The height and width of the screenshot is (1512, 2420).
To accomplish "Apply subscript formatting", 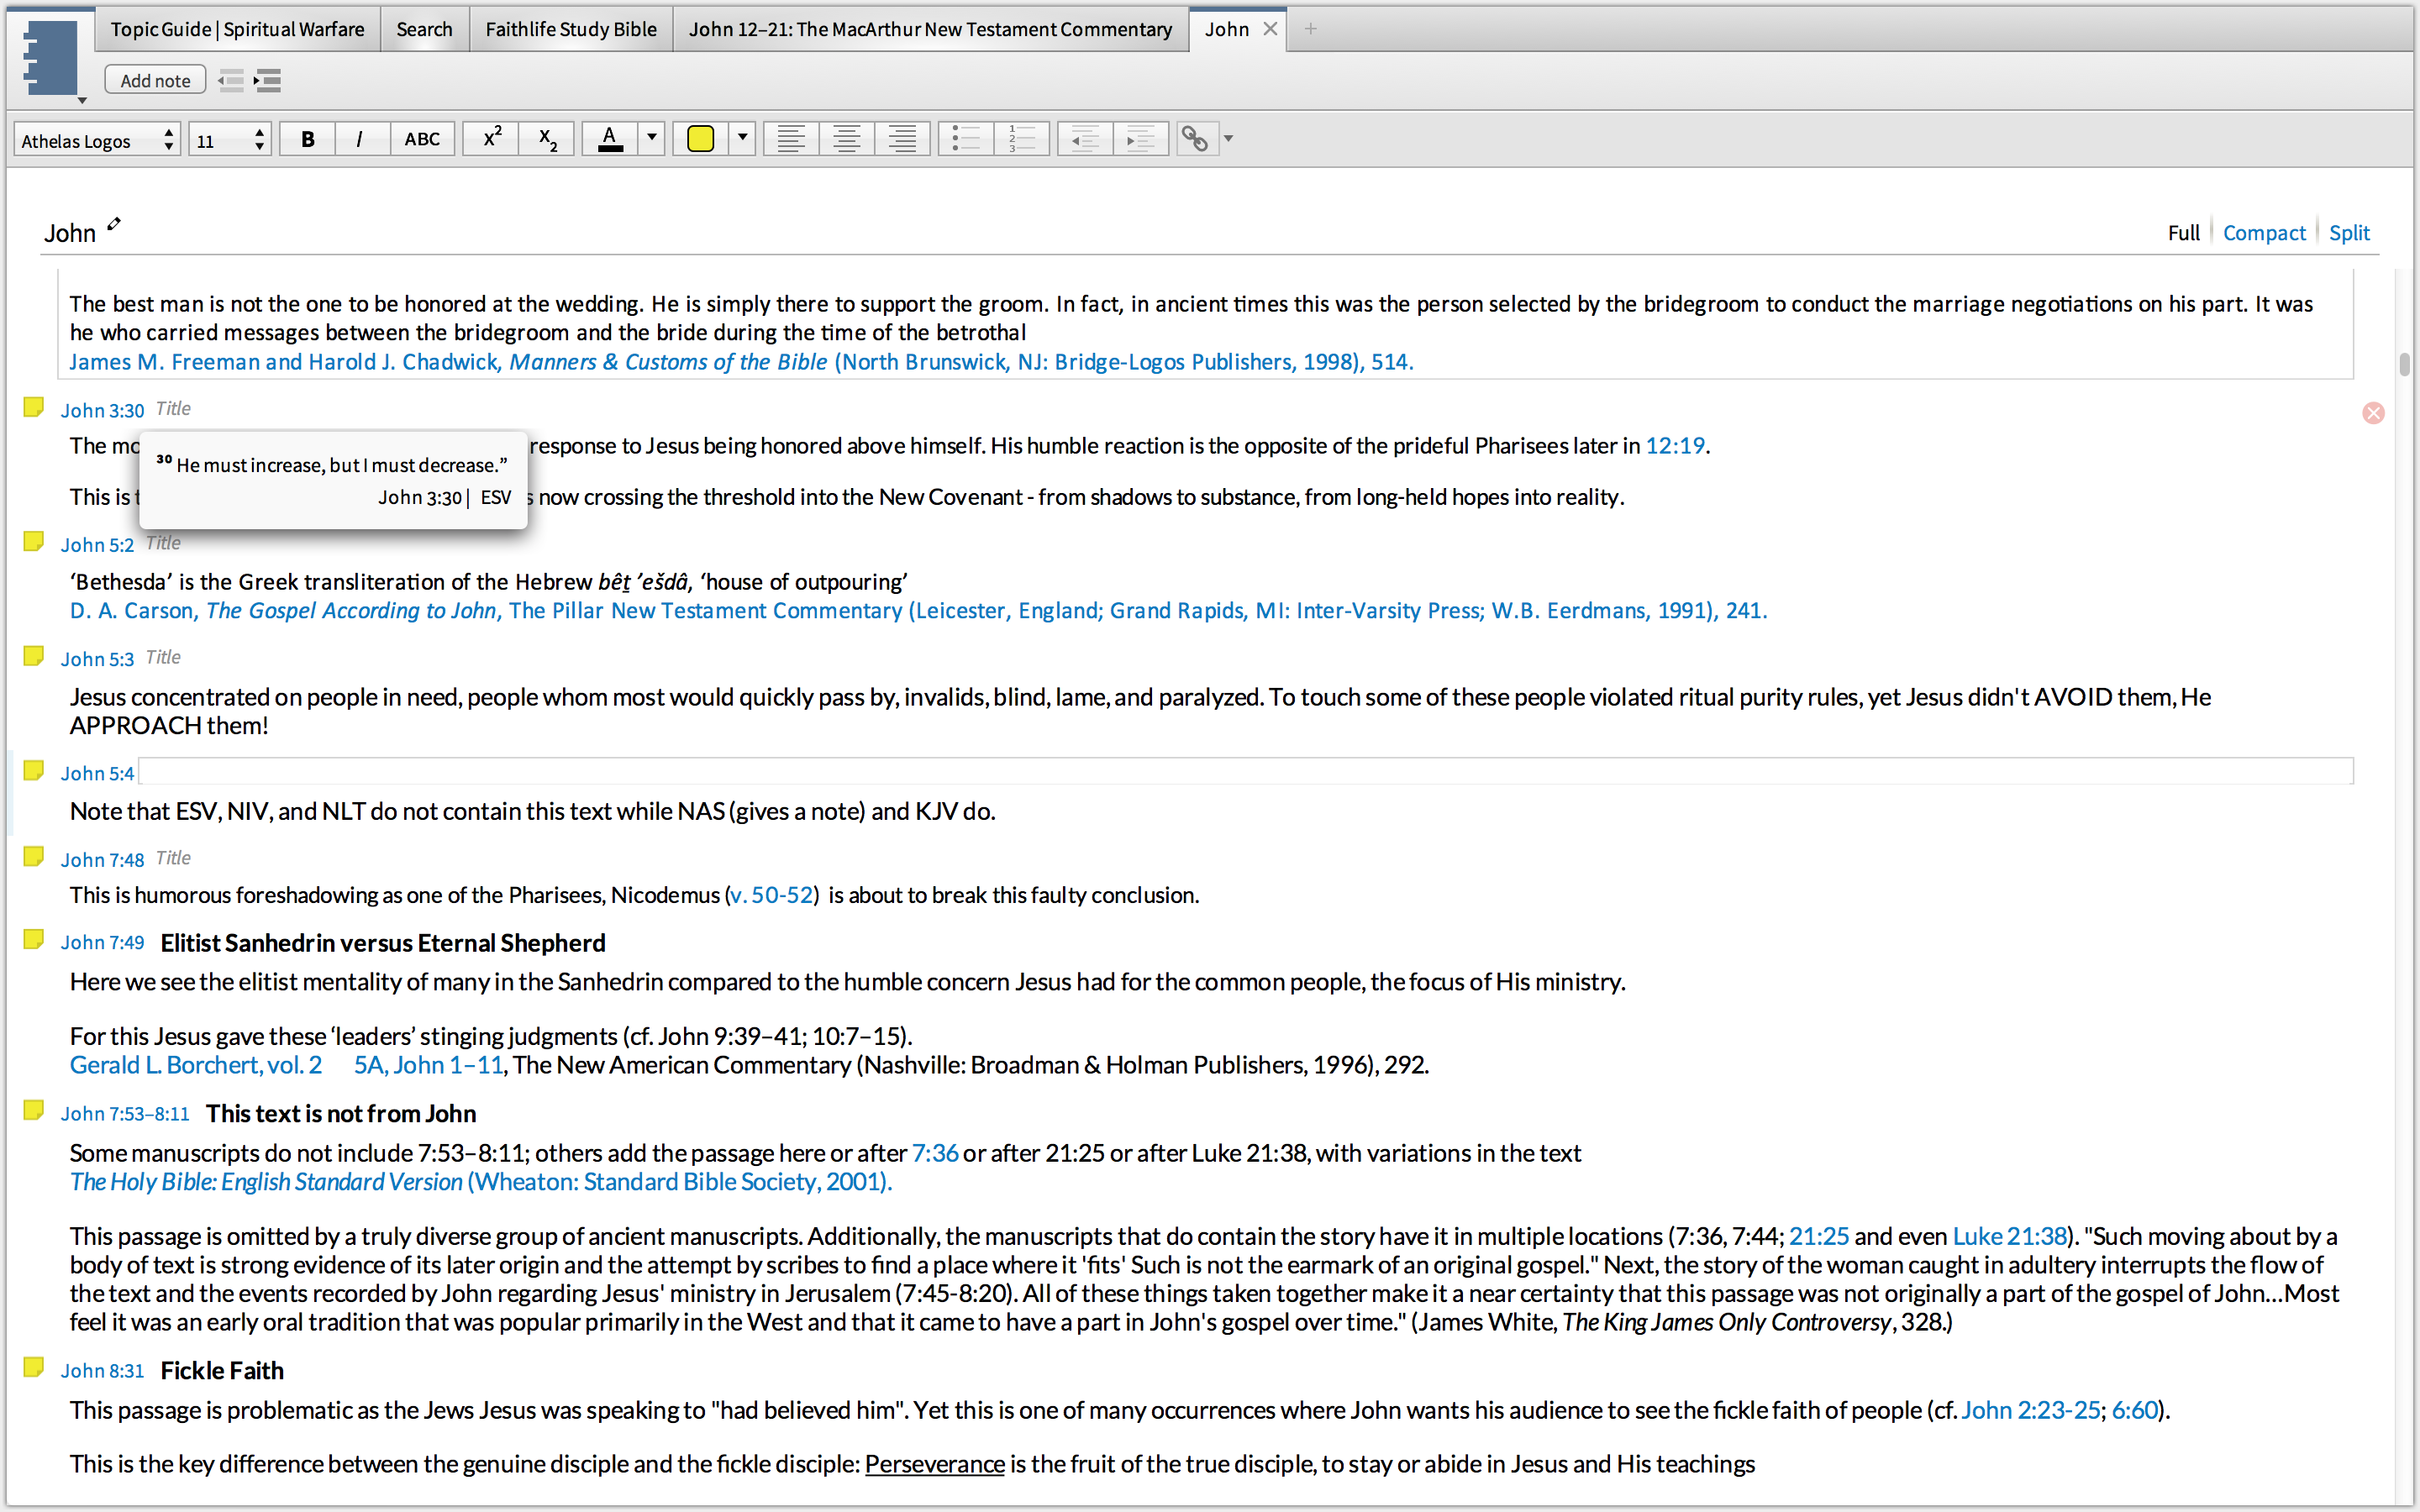I will click(547, 139).
